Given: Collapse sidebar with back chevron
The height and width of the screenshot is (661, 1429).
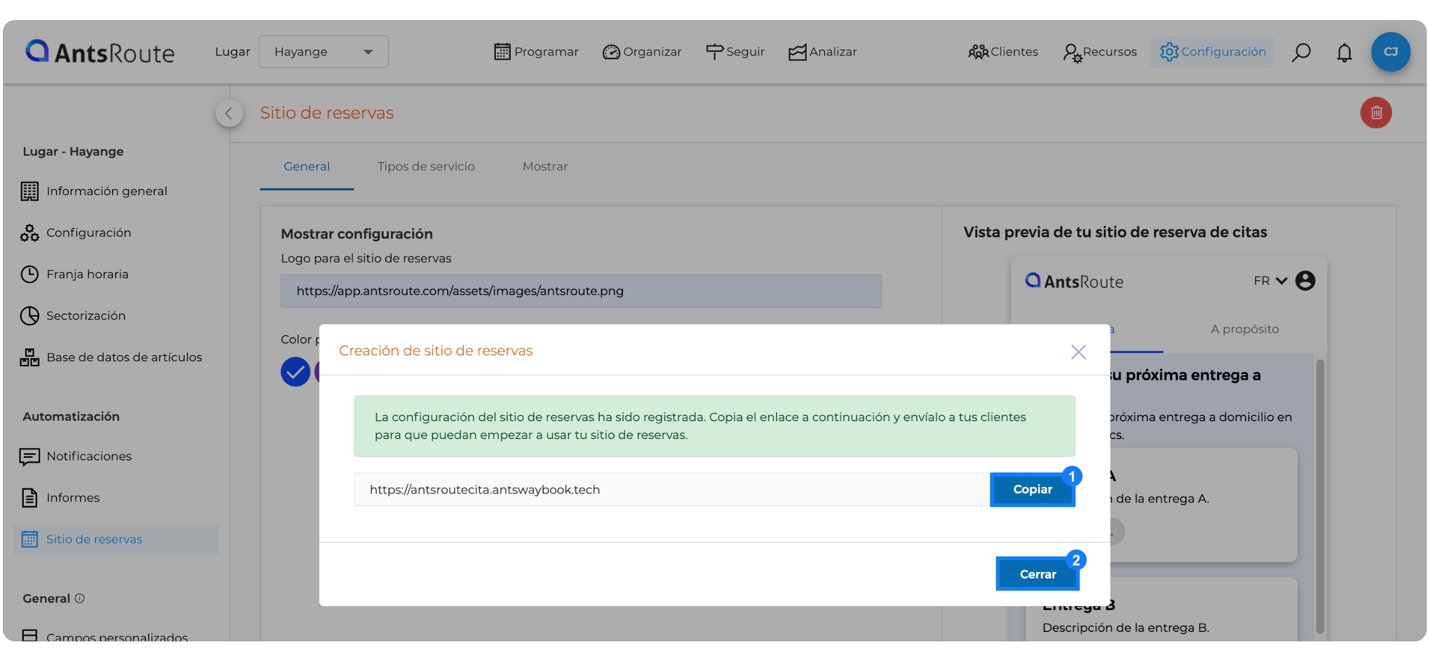Looking at the screenshot, I should [x=229, y=113].
